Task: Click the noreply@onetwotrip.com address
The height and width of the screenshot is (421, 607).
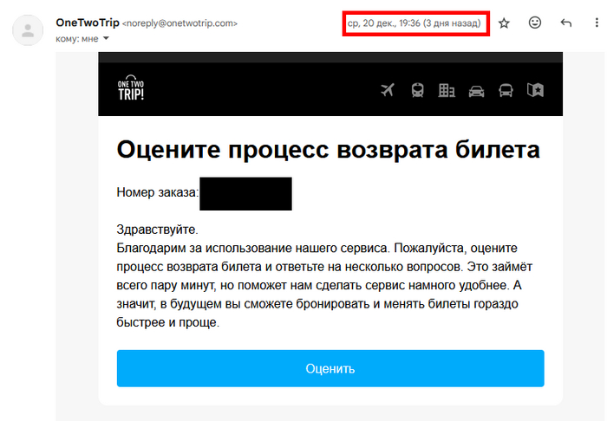Action: [x=179, y=23]
